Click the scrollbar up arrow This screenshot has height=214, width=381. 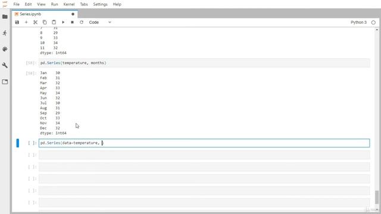pyautogui.click(x=377, y=30)
